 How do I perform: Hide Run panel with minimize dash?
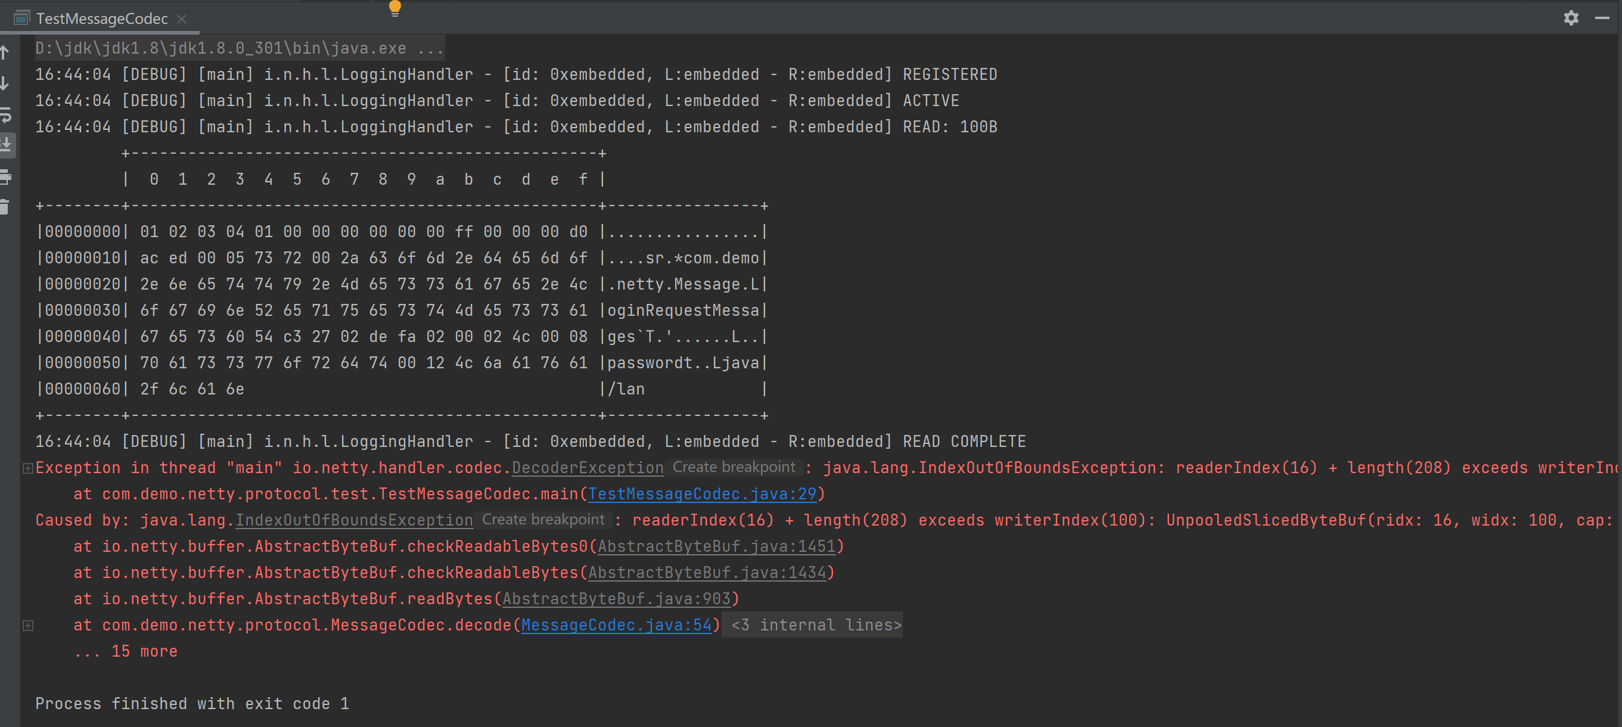tap(1602, 18)
